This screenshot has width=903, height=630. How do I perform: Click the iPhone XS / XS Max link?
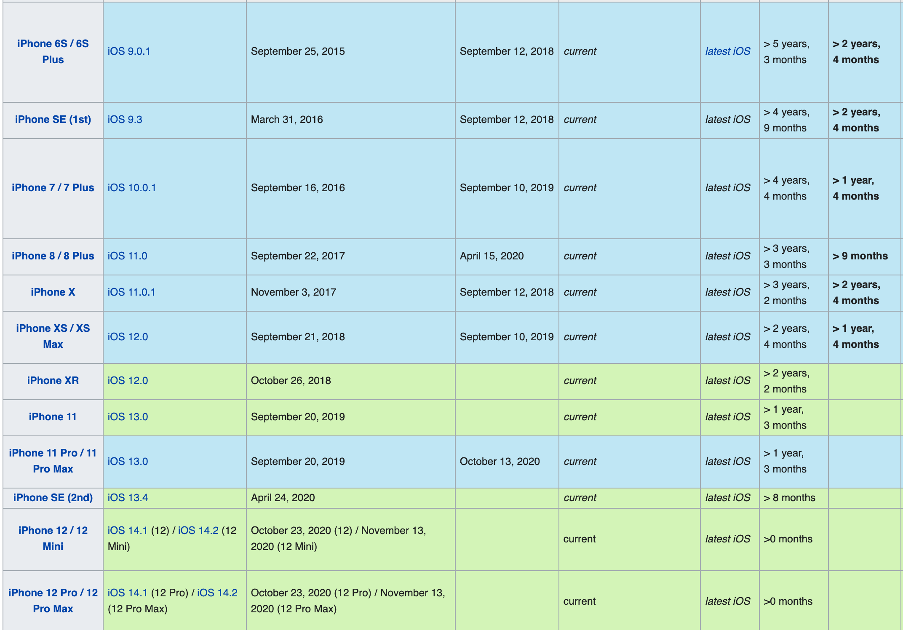click(x=53, y=336)
